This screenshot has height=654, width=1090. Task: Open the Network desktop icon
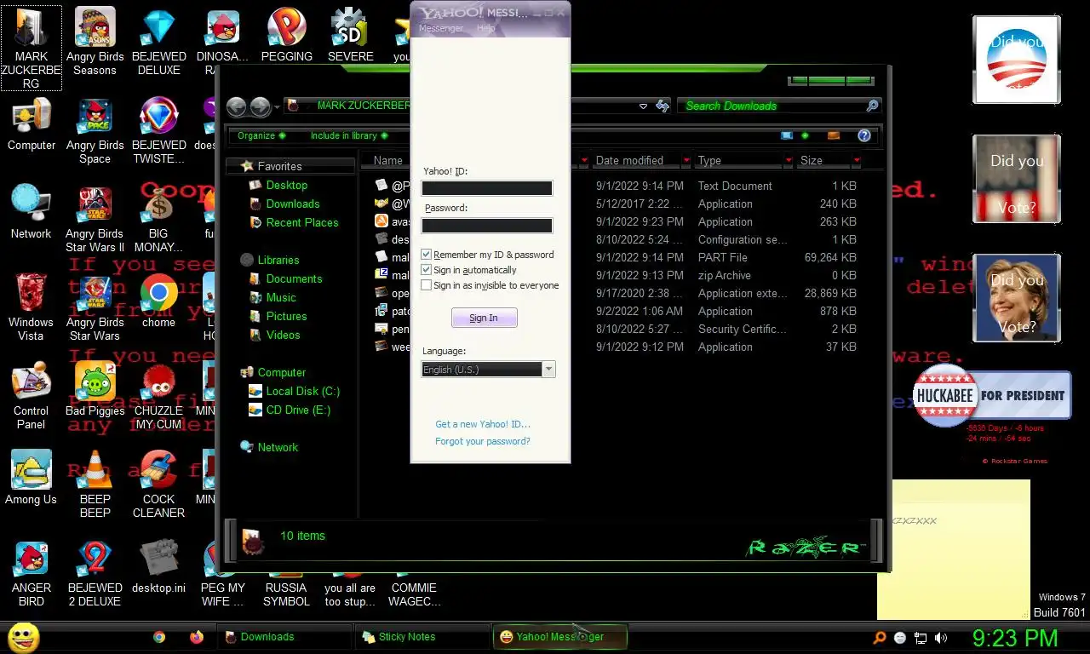pyautogui.click(x=32, y=212)
